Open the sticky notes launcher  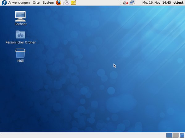73,2
